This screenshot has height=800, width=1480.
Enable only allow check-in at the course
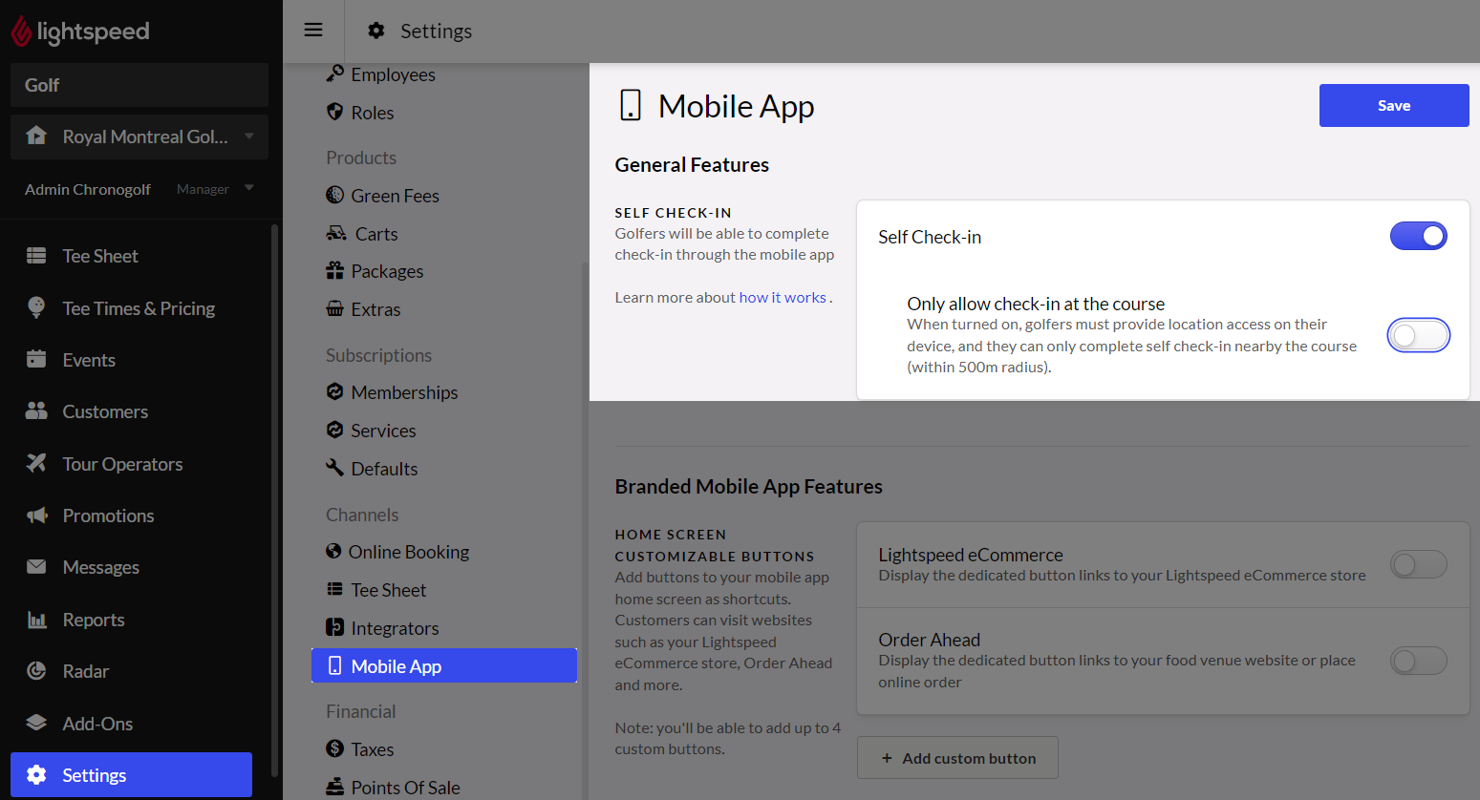(1418, 335)
